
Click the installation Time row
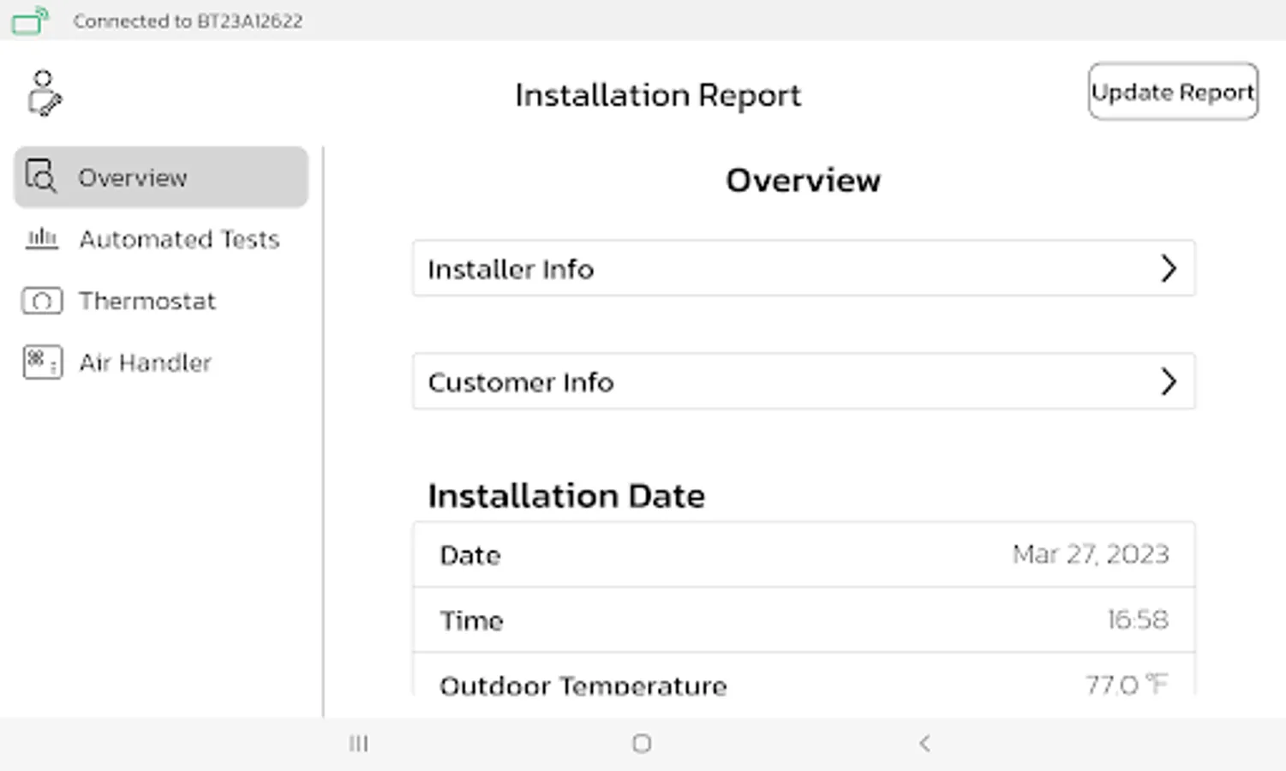803,619
